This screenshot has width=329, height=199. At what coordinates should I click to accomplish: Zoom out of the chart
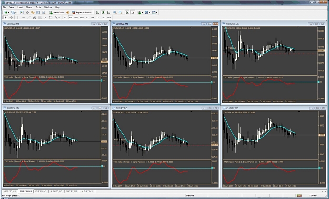tap(121, 13)
